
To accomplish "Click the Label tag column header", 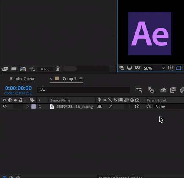I will (32, 100).
